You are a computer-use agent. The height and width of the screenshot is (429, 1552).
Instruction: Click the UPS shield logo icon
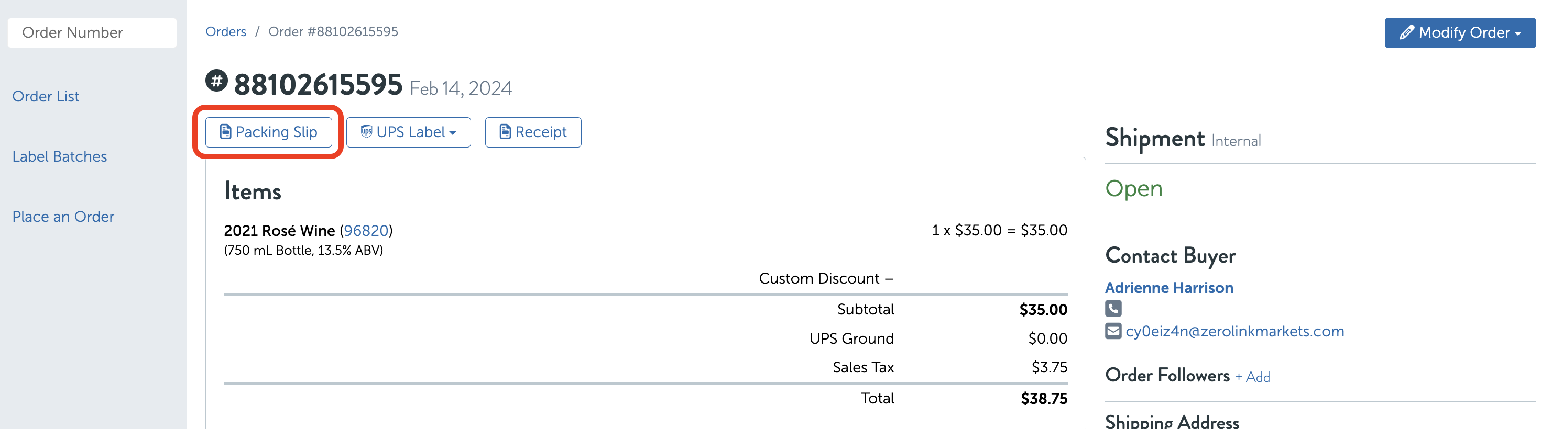(366, 132)
